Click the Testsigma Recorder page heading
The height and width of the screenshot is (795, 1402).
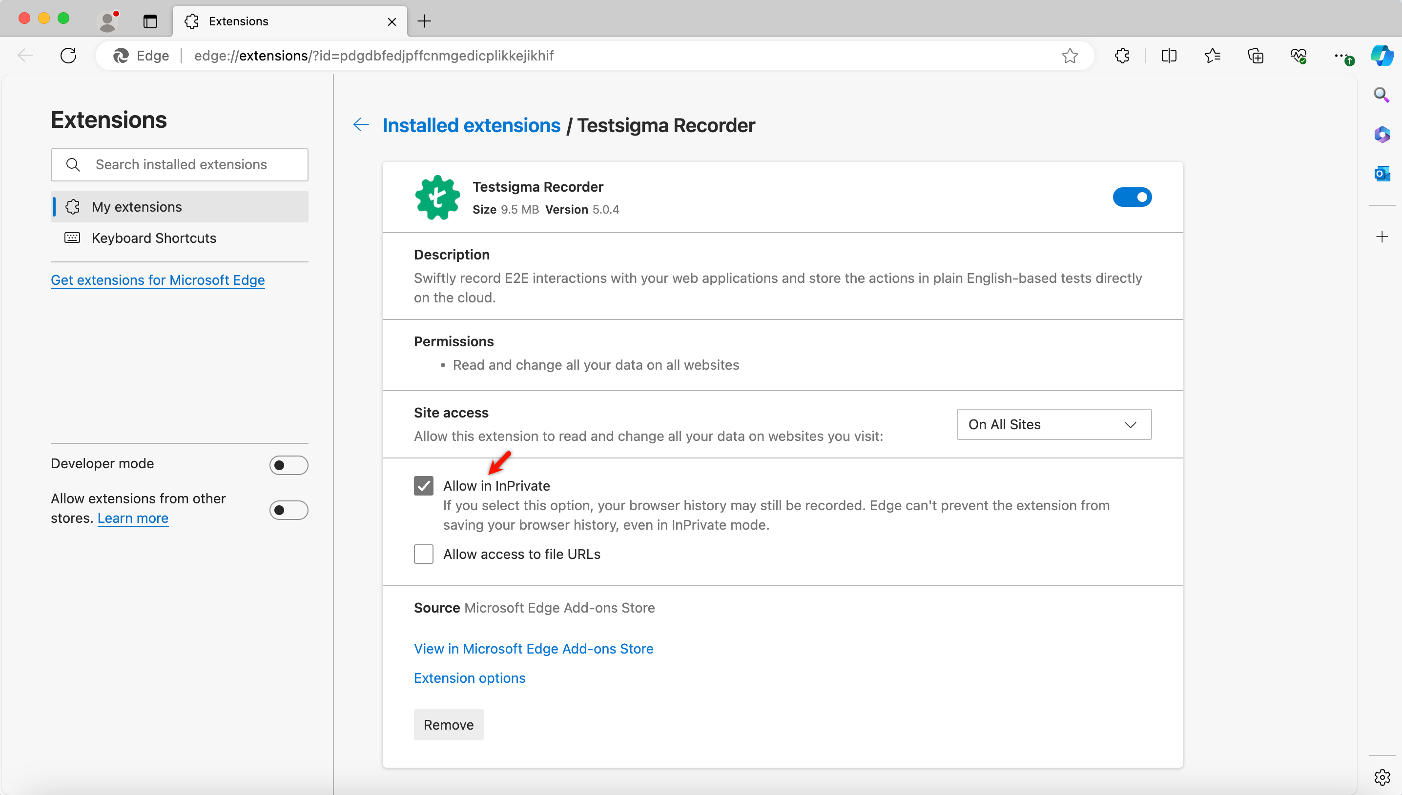pyautogui.click(x=666, y=125)
